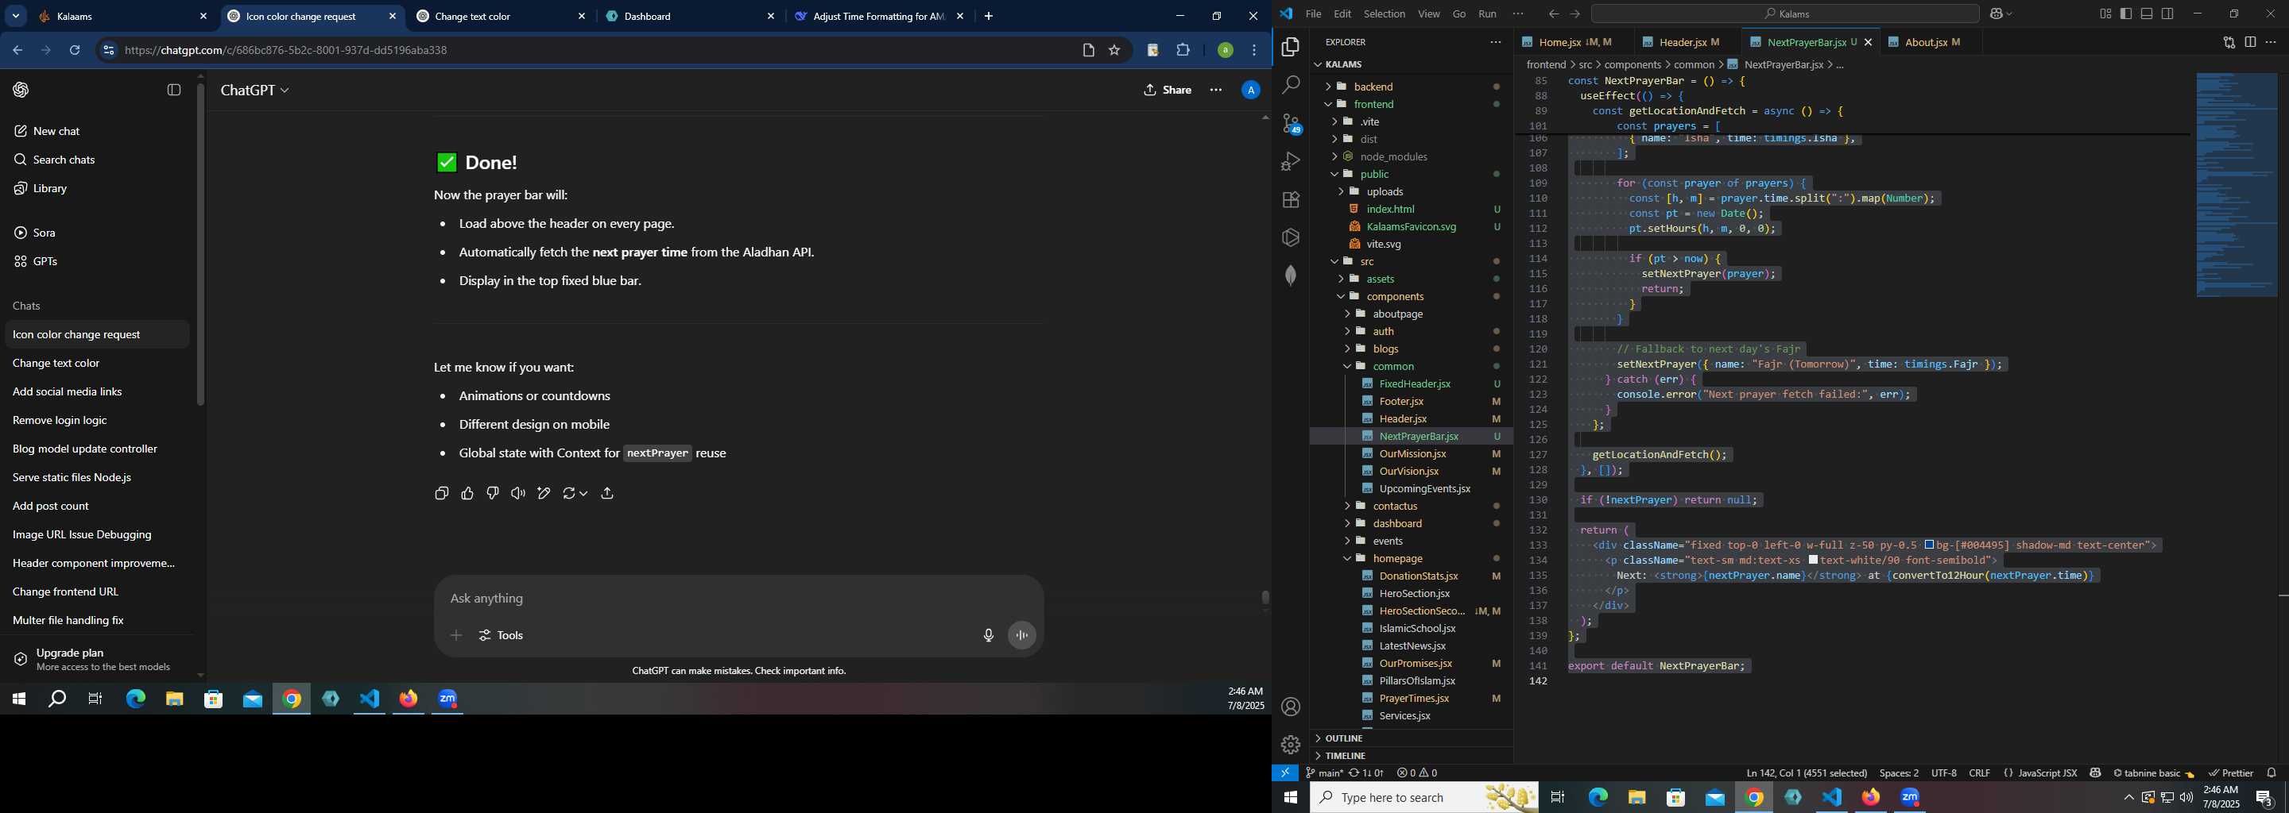Open notifications bell in VS Code status bar
Viewport: 2289px width, 813px height.
click(x=2272, y=773)
